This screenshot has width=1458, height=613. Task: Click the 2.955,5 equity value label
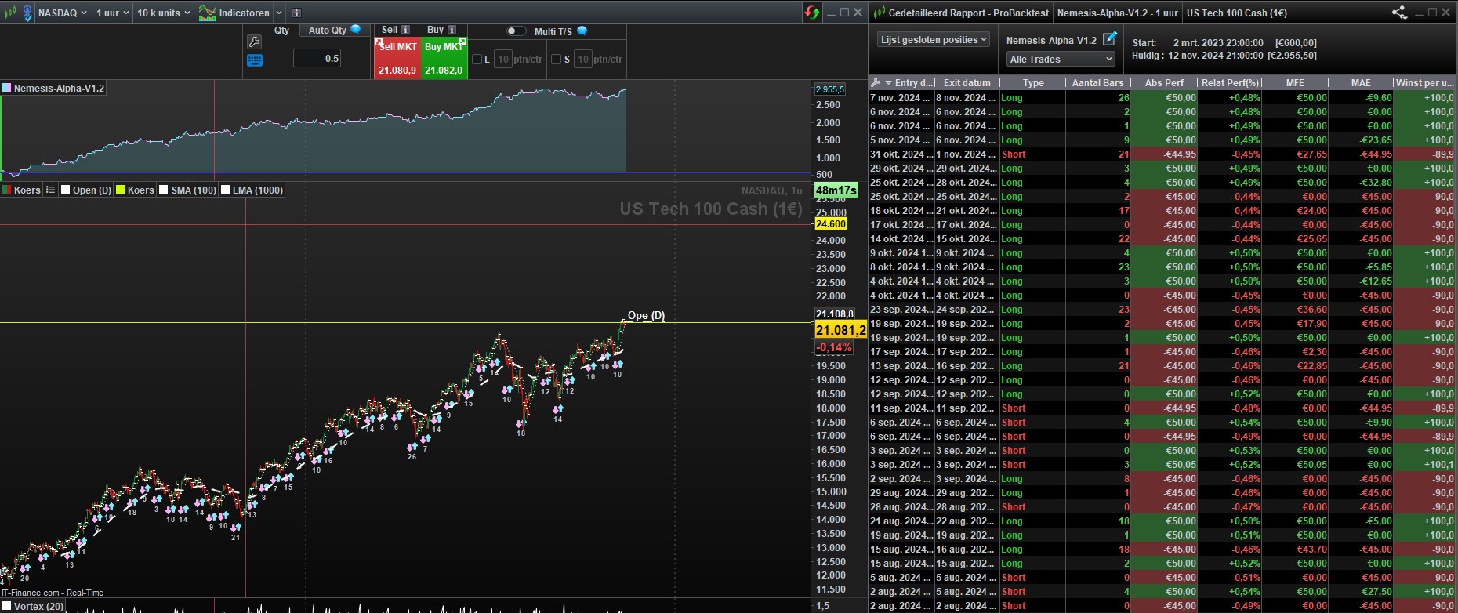pyautogui.click(x=830, y=89)
